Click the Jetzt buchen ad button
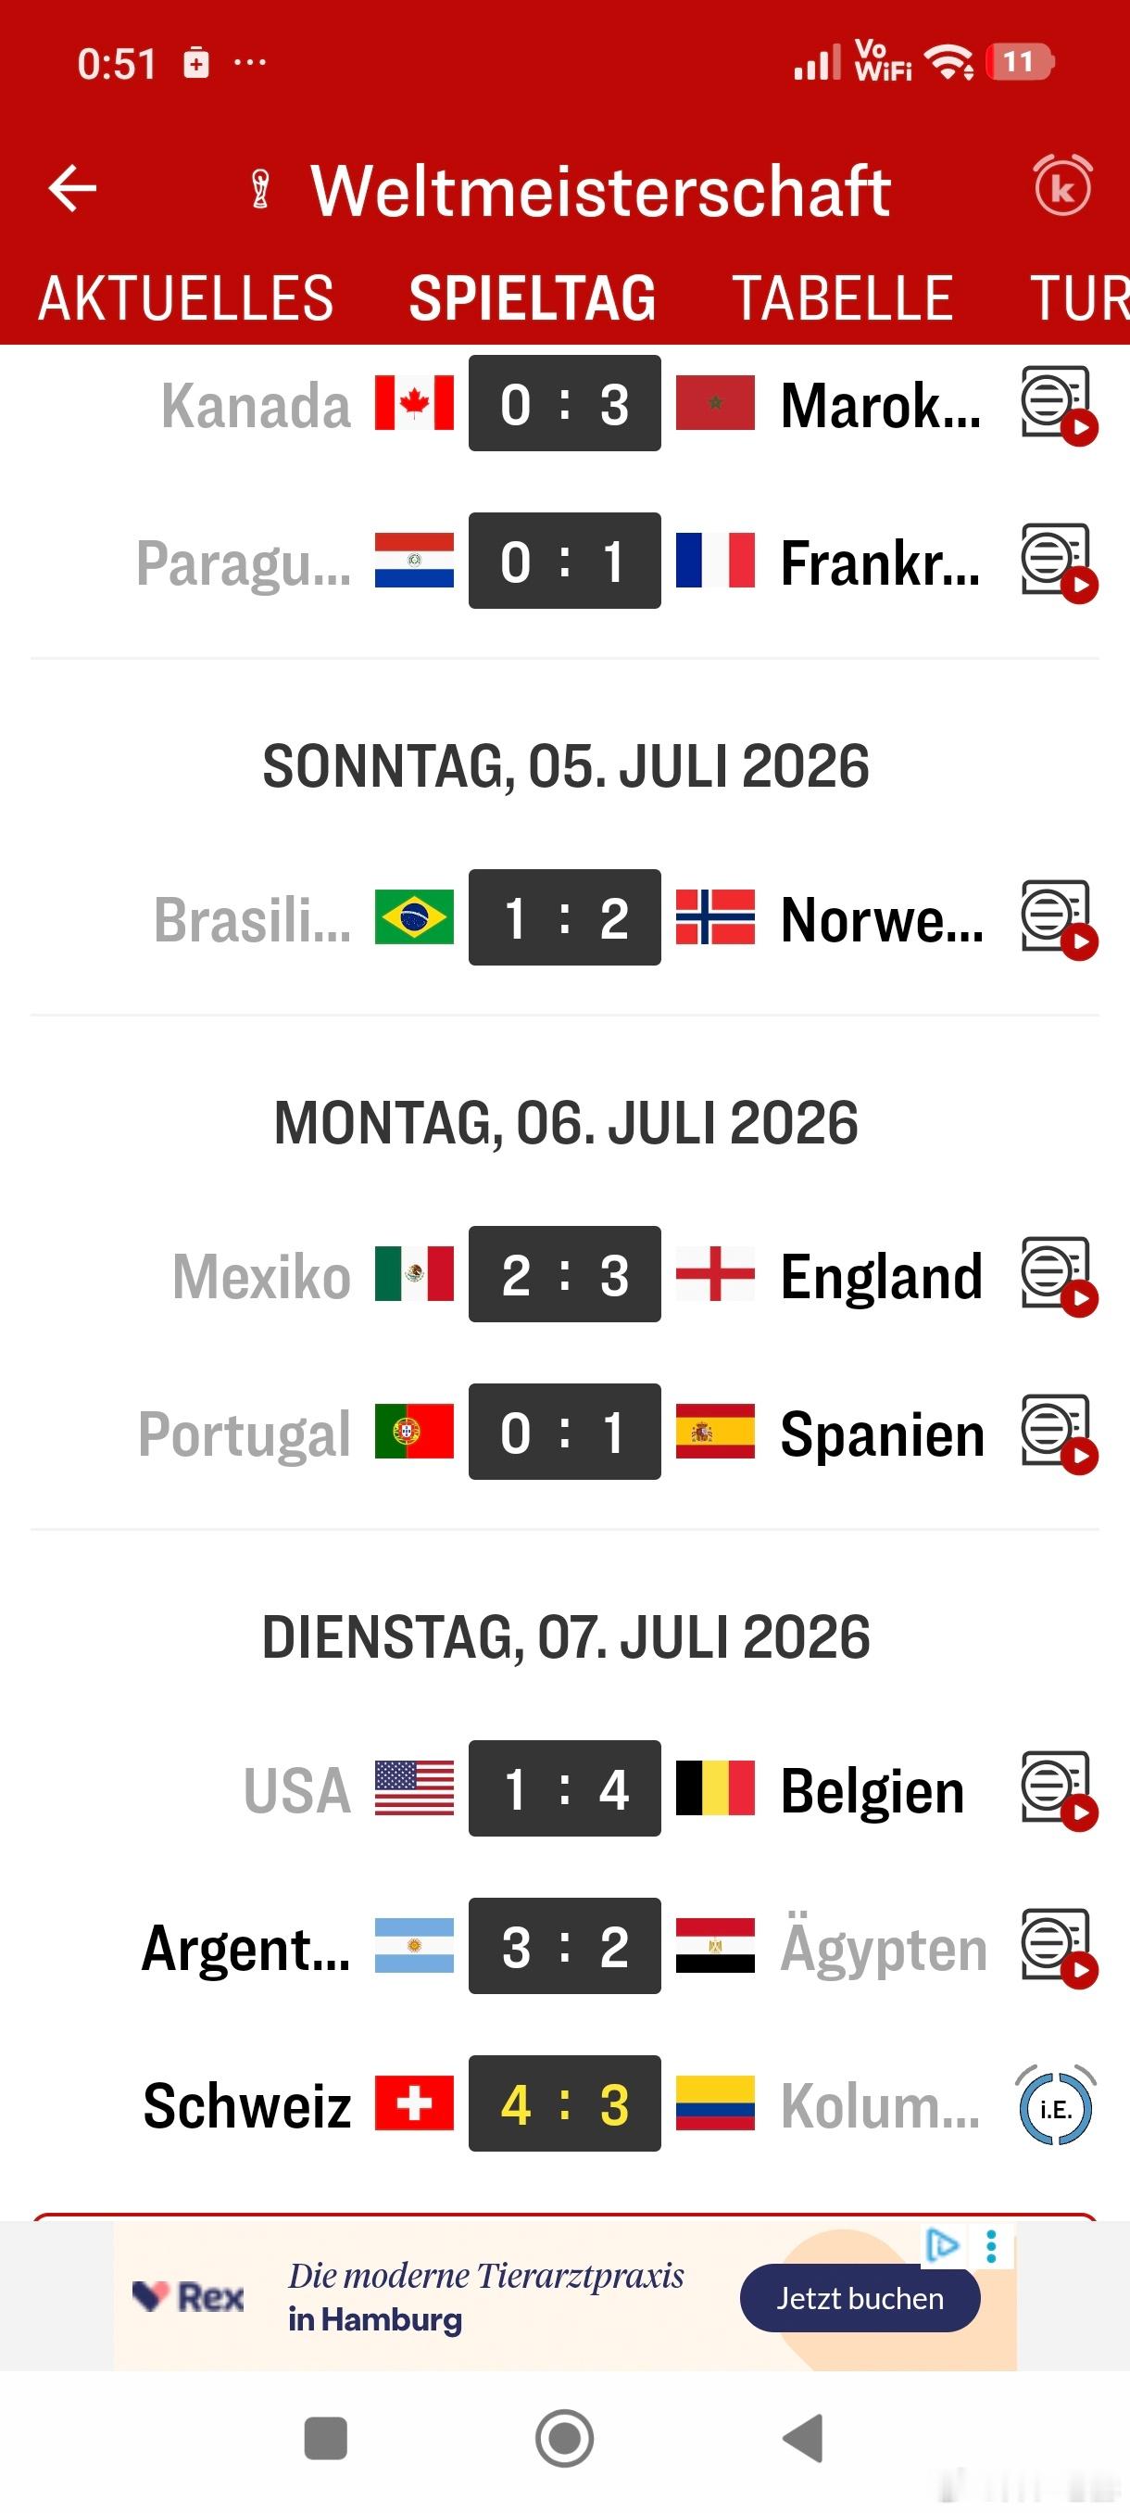1130x2513 pixels. click(860, 2298)
